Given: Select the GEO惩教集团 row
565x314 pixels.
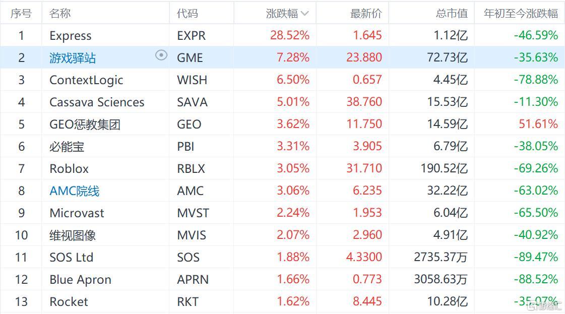Looking at the screenshot, I should click(282, 124).
